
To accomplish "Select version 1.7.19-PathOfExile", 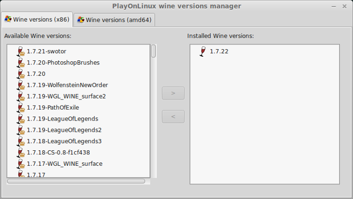I will tap(53, 108).
